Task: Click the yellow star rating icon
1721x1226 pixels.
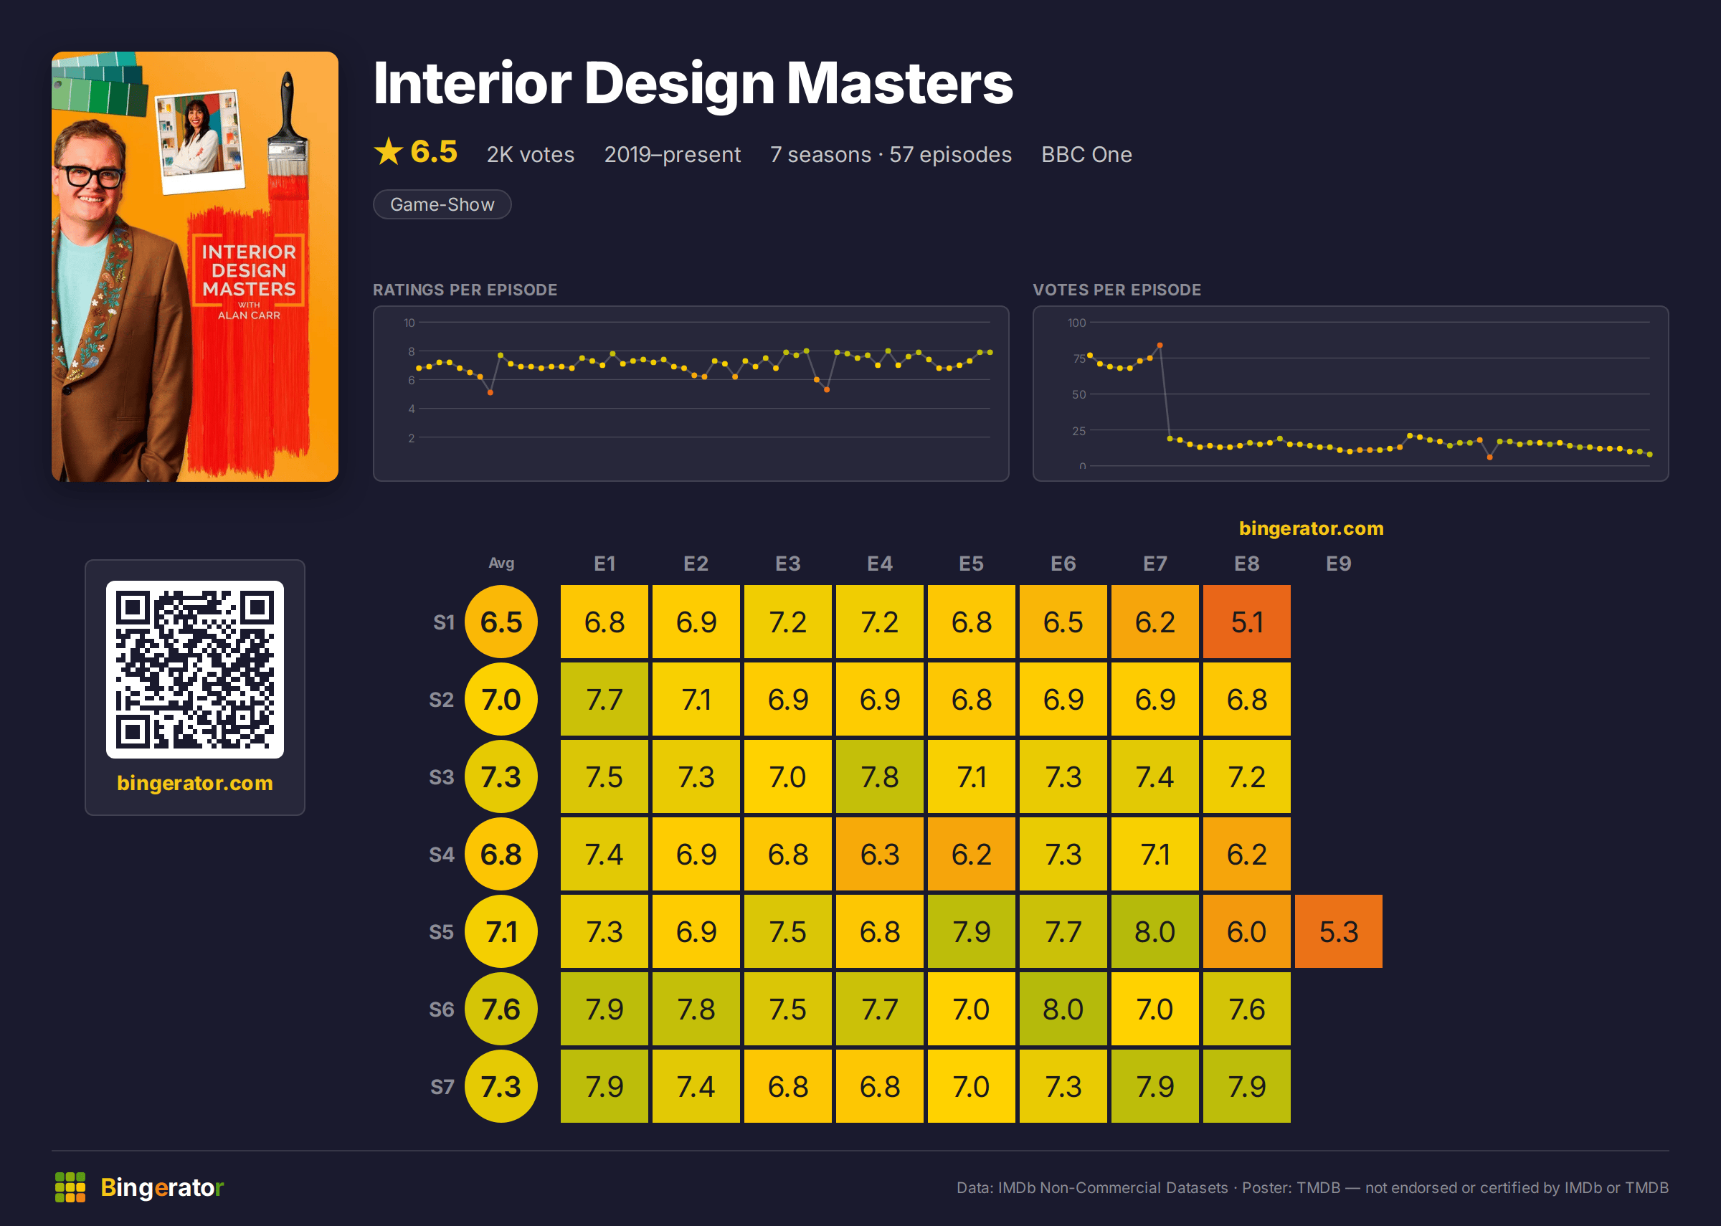Action: pos(389,152)
